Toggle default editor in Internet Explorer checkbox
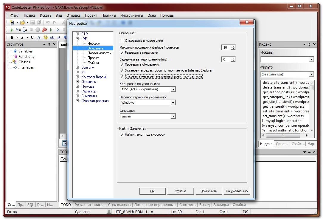This screenshot has width=323, height=220. coord(122,70)
